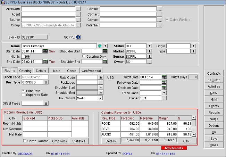Click the globe icon beside Name field
This screenshot has width=226, height=157.
click(x=99, y=46)
